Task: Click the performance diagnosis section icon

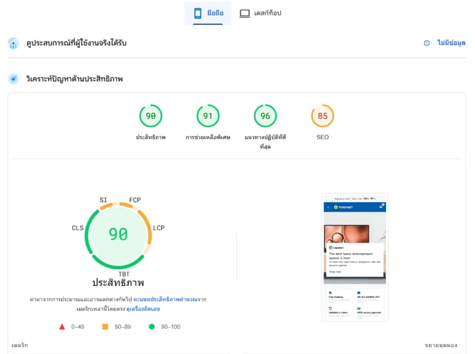Action: (x=14, y=79)
